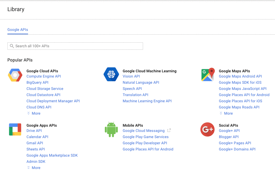Click the Google Maps APIs heading

click(234, 71)
